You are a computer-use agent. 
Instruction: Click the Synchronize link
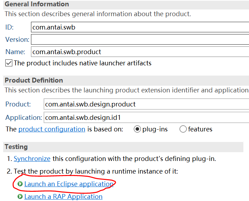click(32, 159)
